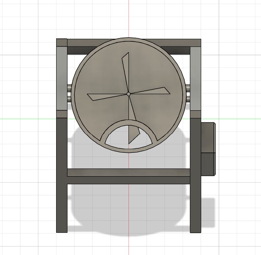Select the lower shaft stub on the drum's right
This screenshot has height=255, width=261.
tap(188, 99)
